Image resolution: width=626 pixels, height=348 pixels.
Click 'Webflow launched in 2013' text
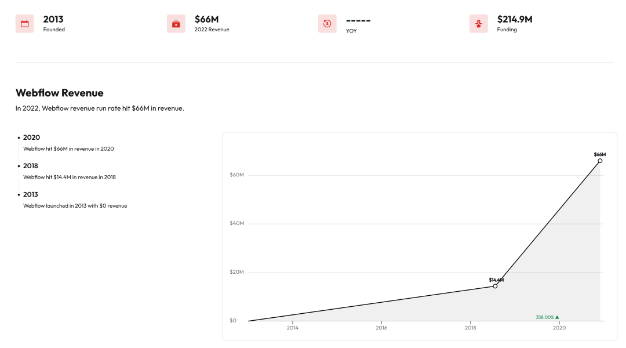[x=75, y=206]
